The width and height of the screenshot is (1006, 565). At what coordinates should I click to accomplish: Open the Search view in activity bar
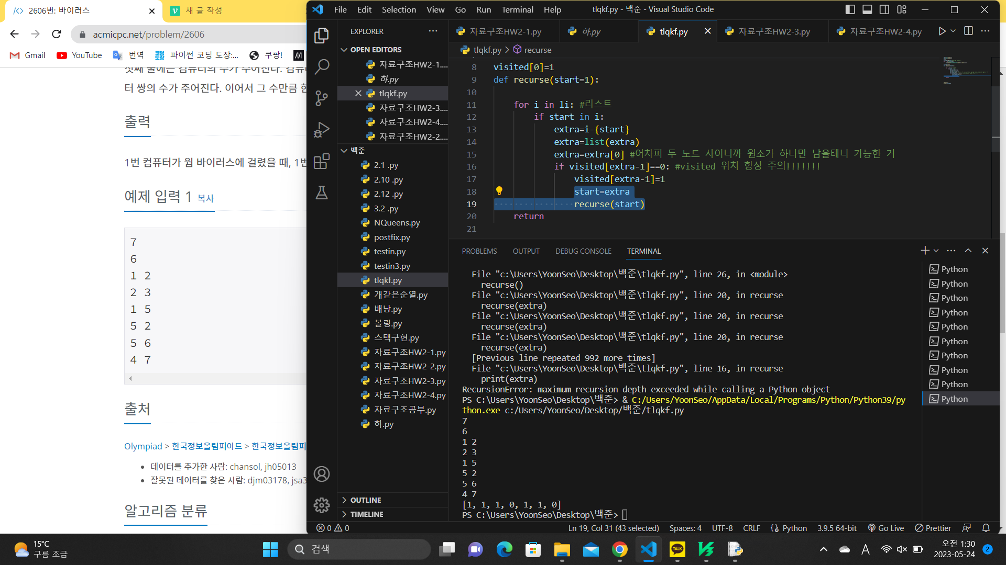pyautogui.click(x=322, y=66)
